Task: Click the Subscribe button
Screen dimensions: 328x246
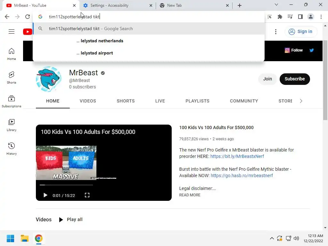Action: pyautogui.click(x=295, y=79)
